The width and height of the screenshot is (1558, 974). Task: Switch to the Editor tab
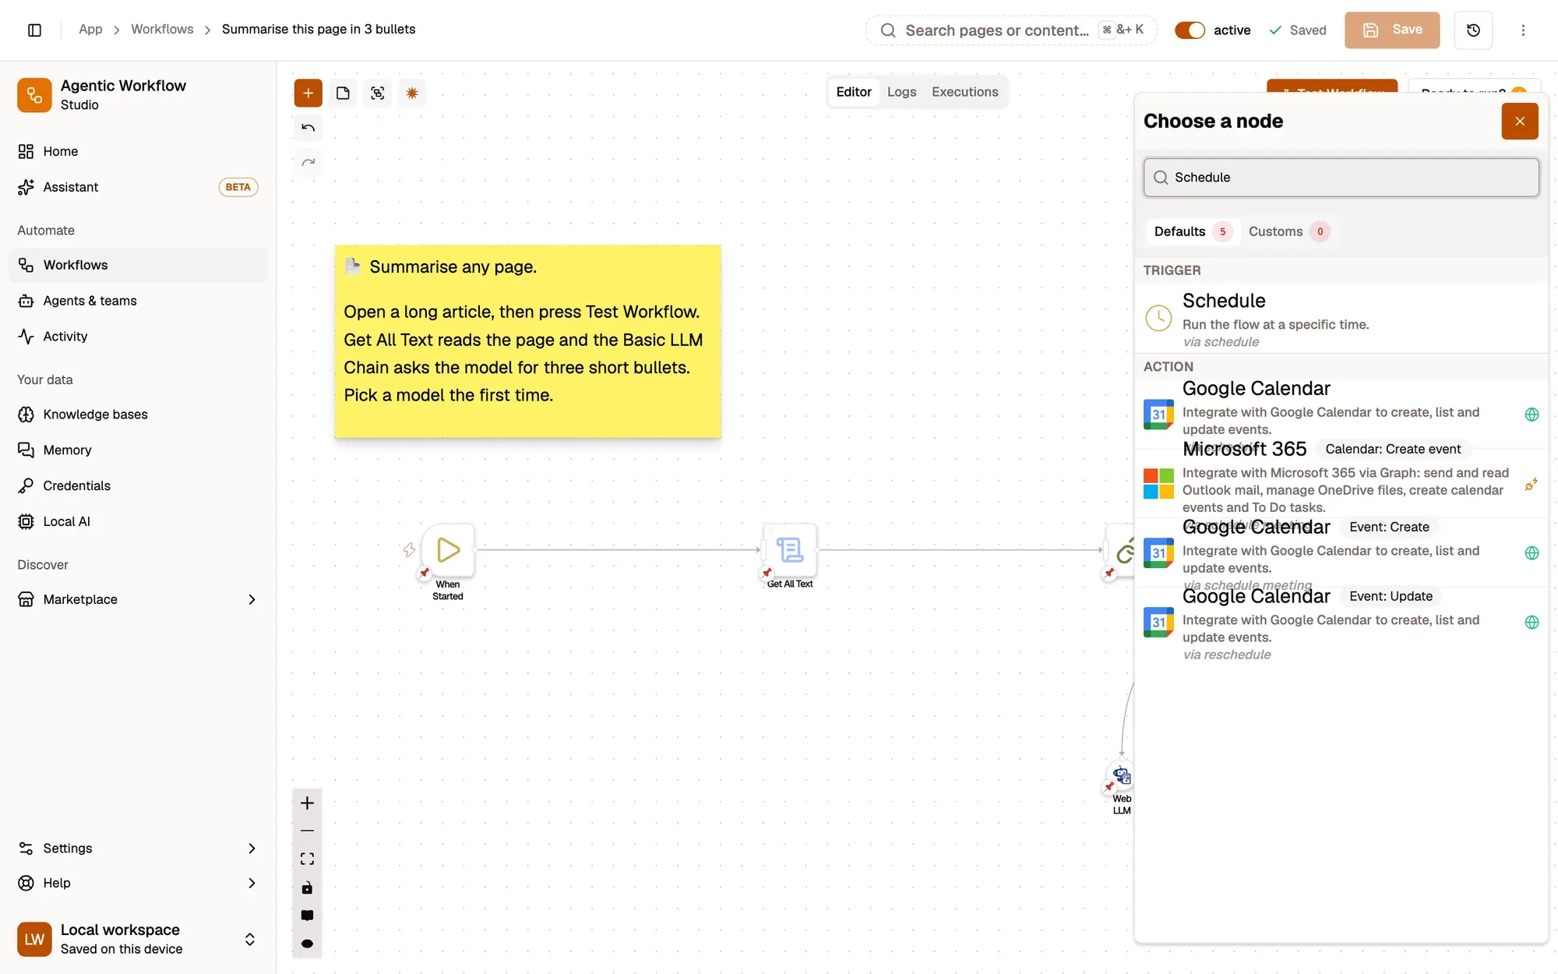click(x=854, y=92)
